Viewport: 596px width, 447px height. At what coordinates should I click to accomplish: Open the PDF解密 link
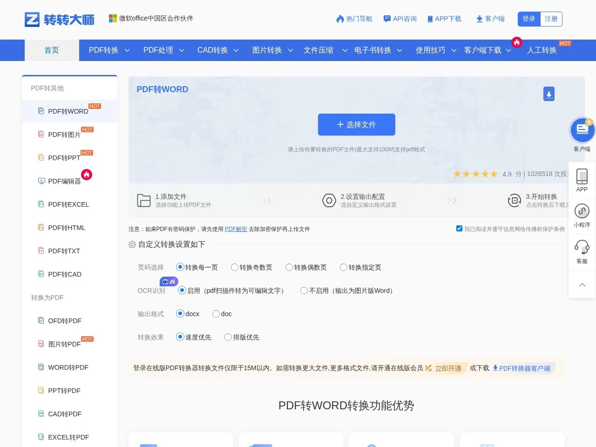[236, 229]
